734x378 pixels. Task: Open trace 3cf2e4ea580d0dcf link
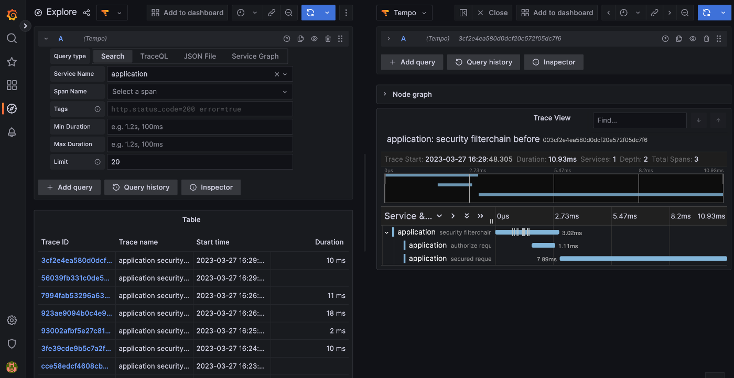click(77, 260)
